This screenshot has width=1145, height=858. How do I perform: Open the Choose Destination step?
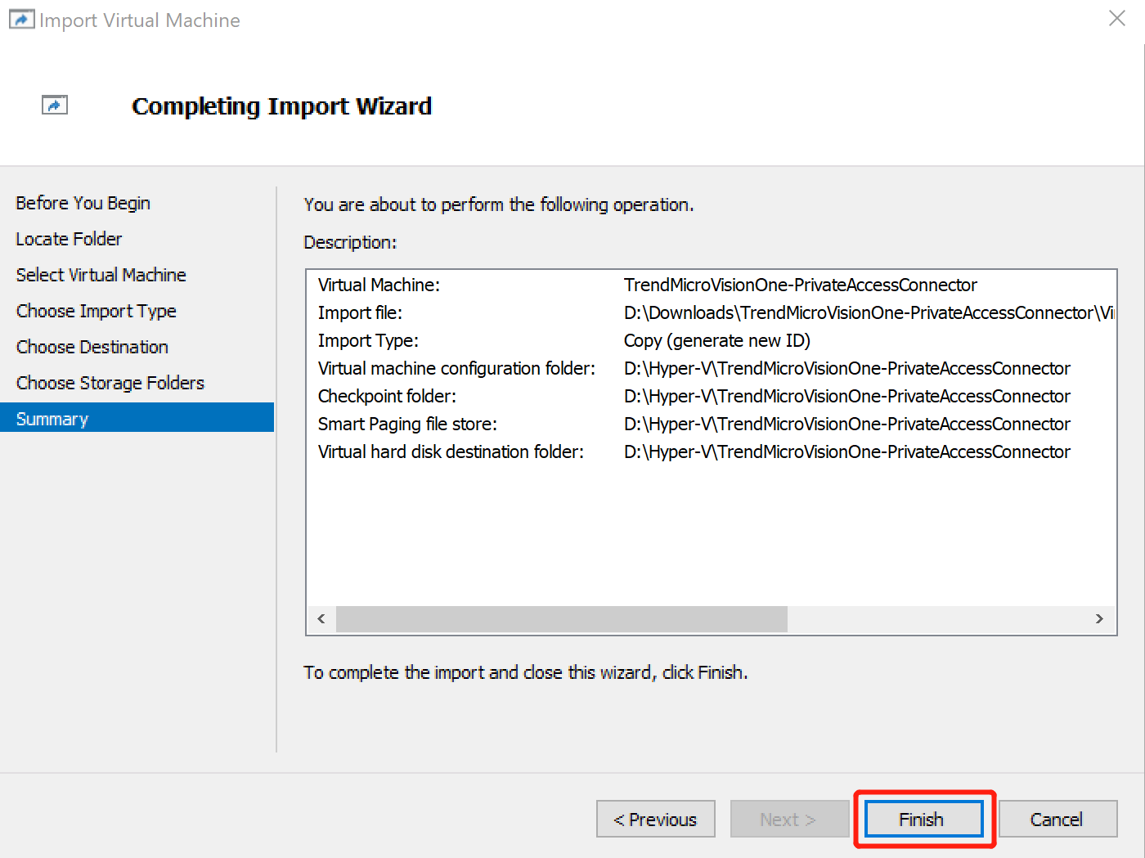(92, 347)
